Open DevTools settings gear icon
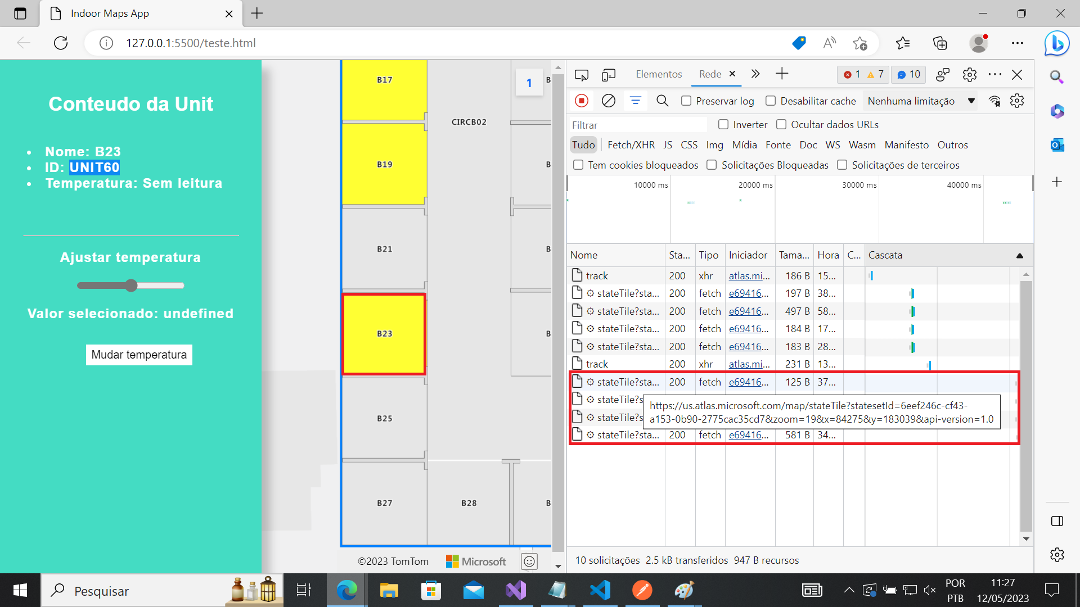Screen dimensions: 1080x607 (969, 74)
